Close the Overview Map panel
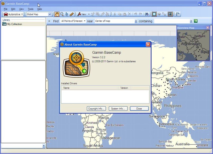213x154 pixels. (208, 28)
